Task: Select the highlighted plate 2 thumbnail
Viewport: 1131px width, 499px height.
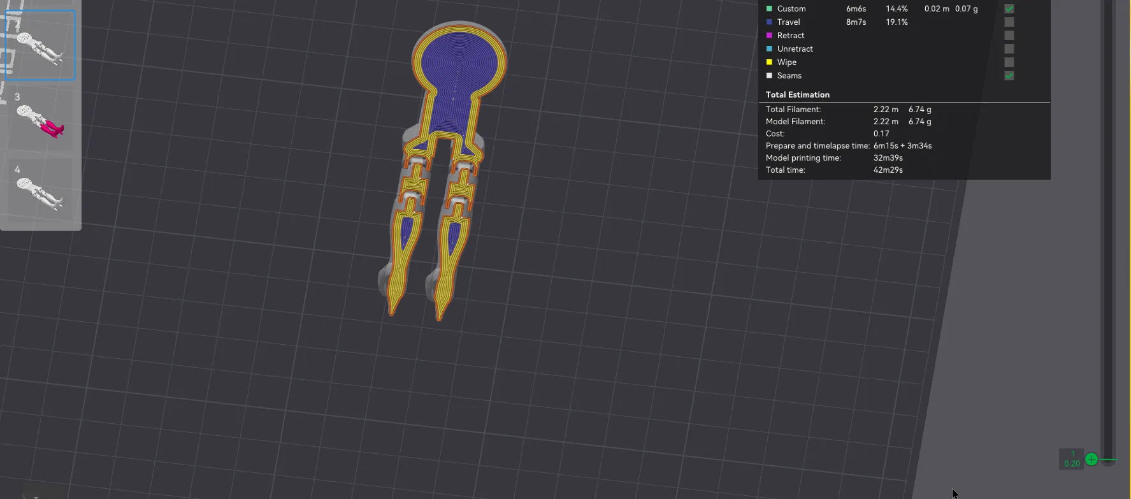Action: (40, 45)
